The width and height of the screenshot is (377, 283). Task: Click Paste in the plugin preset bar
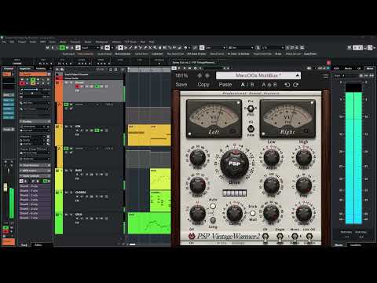(225, 85)
